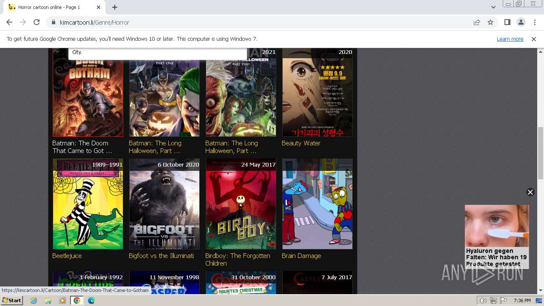Screen dimensions: 544x306
Task: Click the poster dated 7 July 2017
Action: tap(317, 283)
